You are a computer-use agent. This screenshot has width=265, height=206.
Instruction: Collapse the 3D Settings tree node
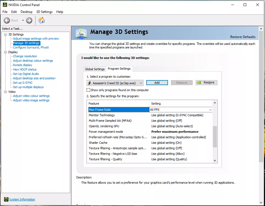click(5, 34)
